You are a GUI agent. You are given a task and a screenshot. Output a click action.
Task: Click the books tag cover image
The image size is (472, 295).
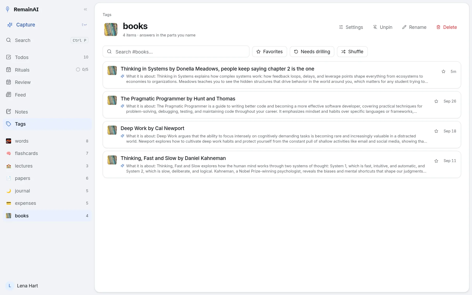point(111,29)
